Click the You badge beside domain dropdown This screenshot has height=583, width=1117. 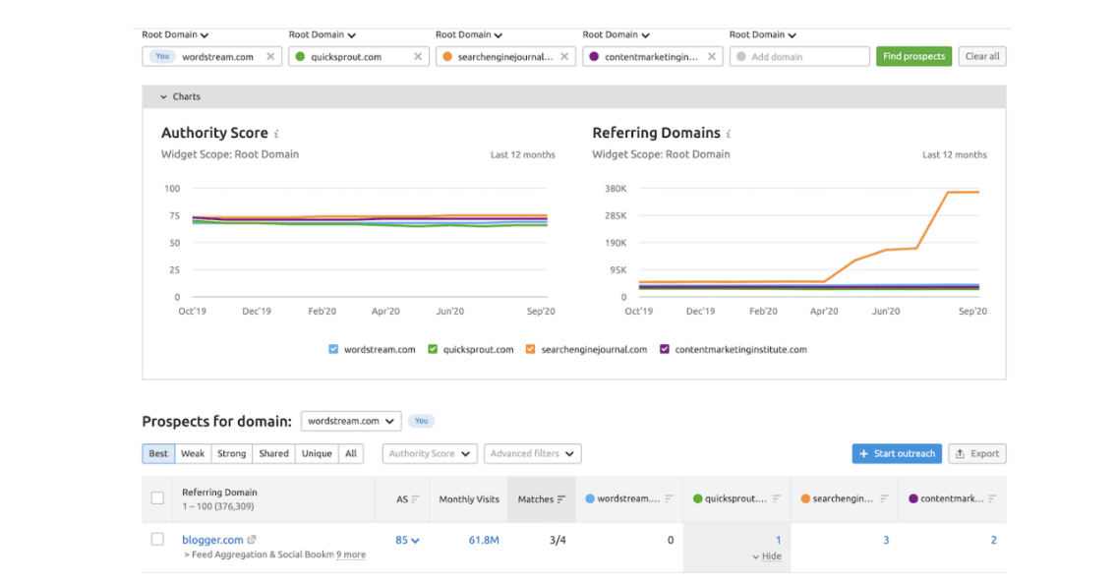(422, 421)
